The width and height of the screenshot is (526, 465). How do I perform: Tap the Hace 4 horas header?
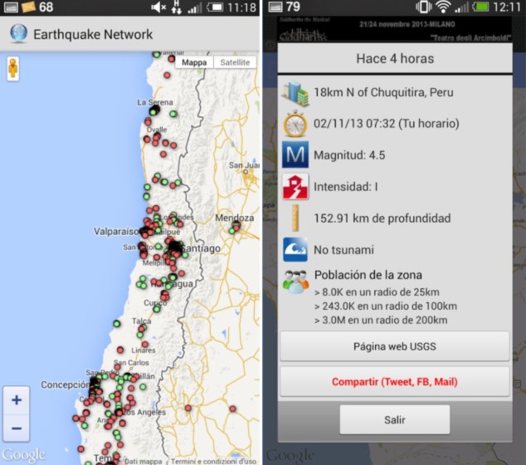pos(394,59)
